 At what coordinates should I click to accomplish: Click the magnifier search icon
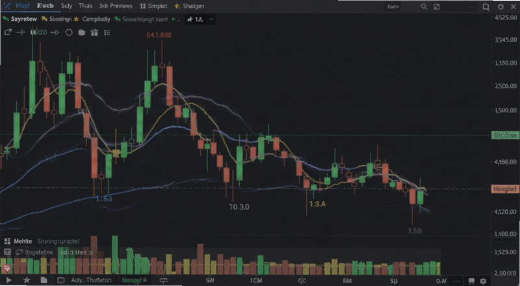point(424,6)
